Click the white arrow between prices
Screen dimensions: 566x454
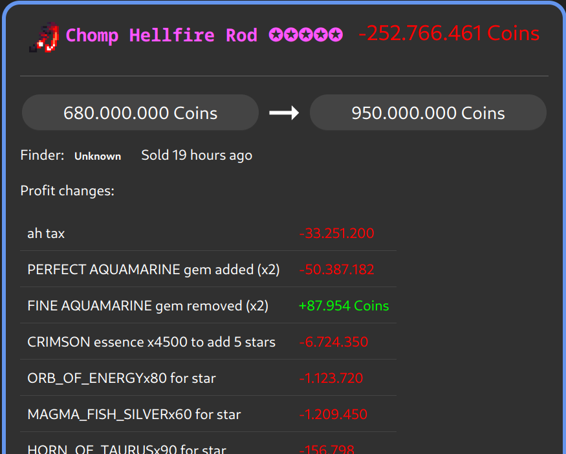pyautogui.click(x=284, y=113)
